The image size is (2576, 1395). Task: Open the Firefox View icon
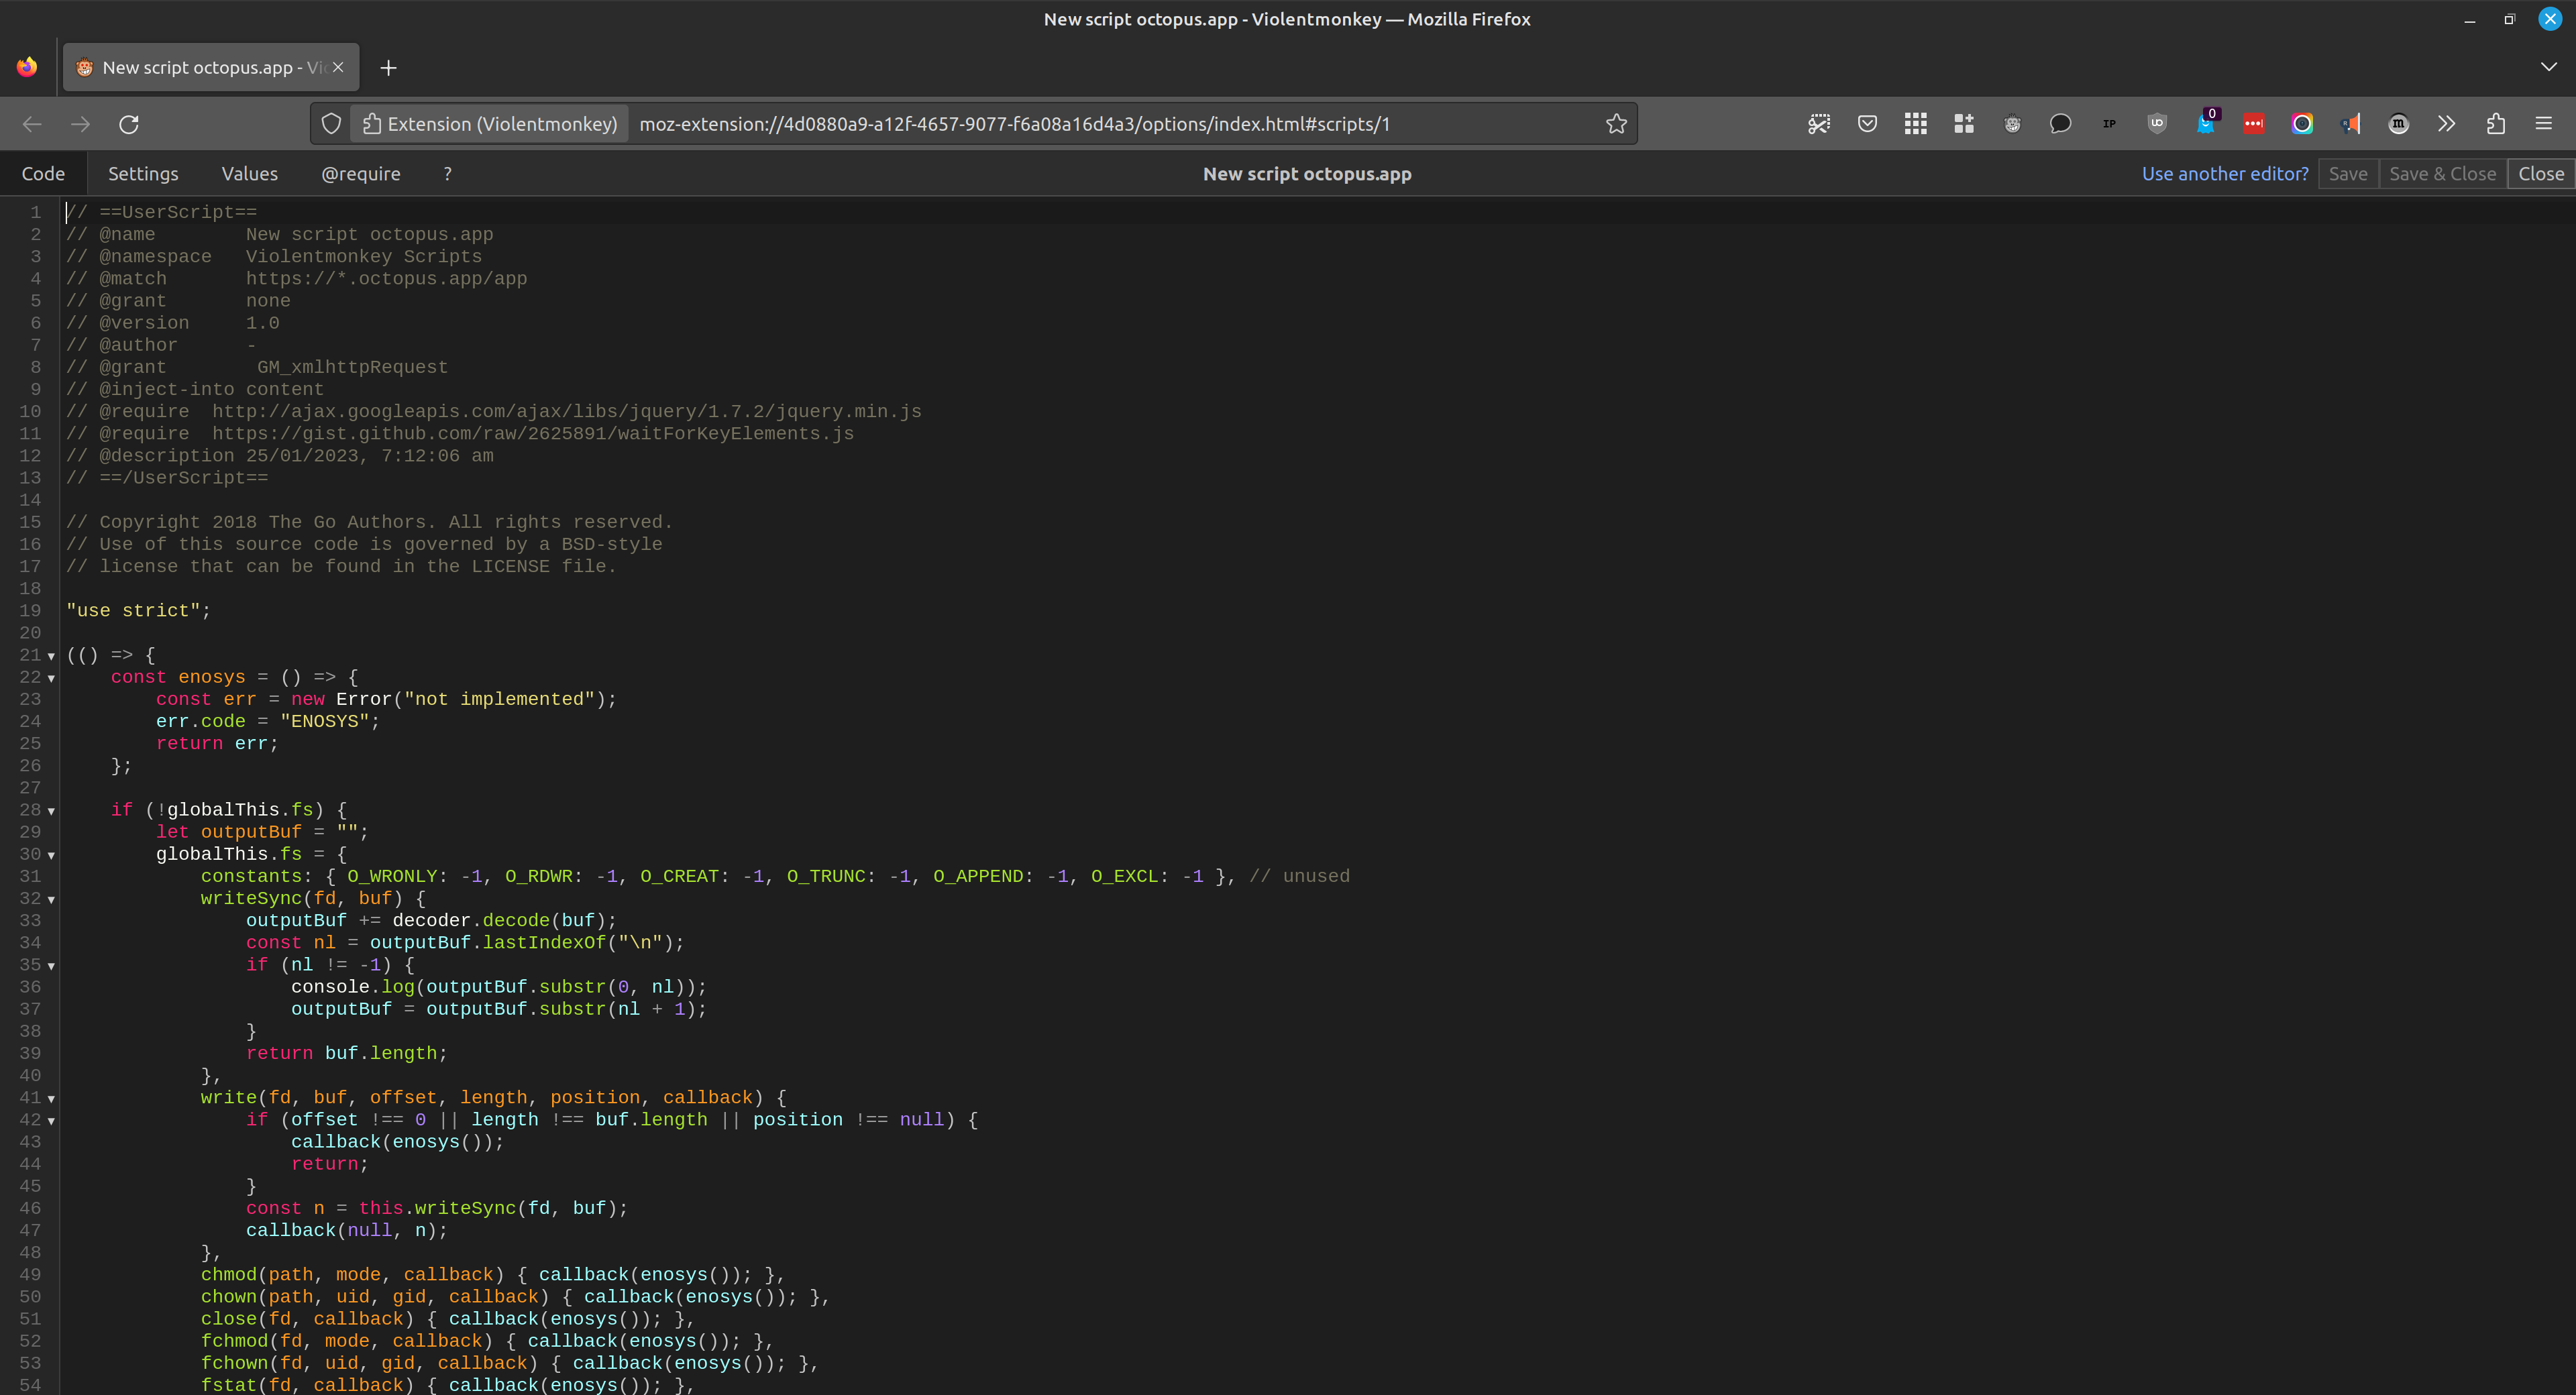[x=27, y=67]
